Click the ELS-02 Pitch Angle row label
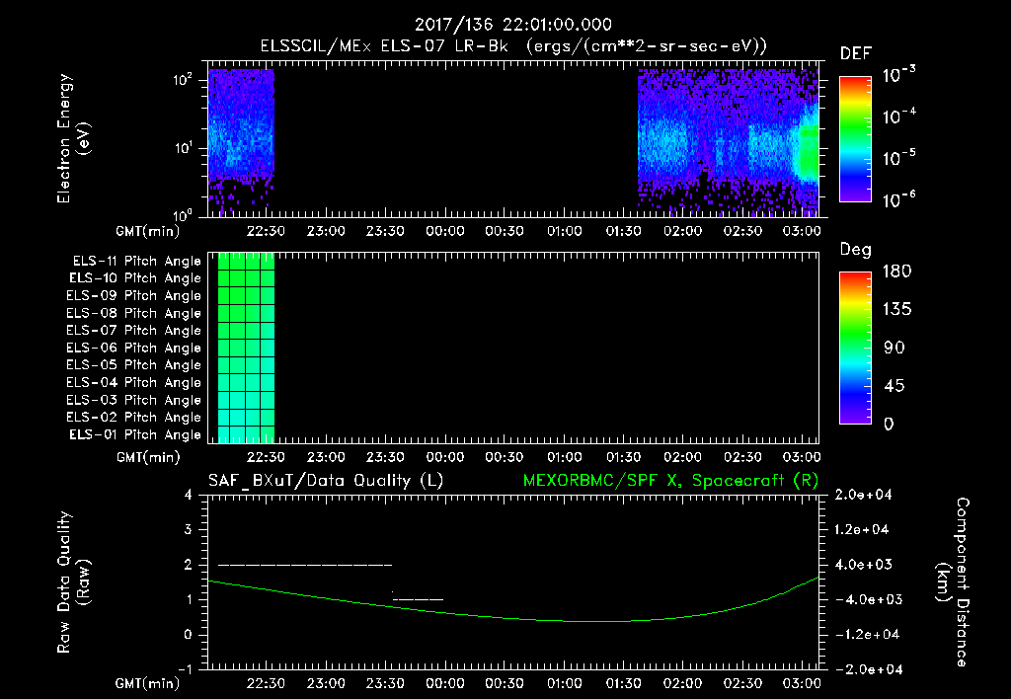Image resolution: width=1011 pixels, height=699 pixels. (x=133, y=418)
